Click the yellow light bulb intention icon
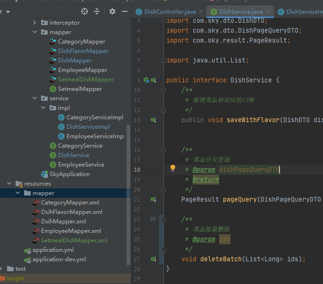323x284 pixels. click(x=173, y=169)
